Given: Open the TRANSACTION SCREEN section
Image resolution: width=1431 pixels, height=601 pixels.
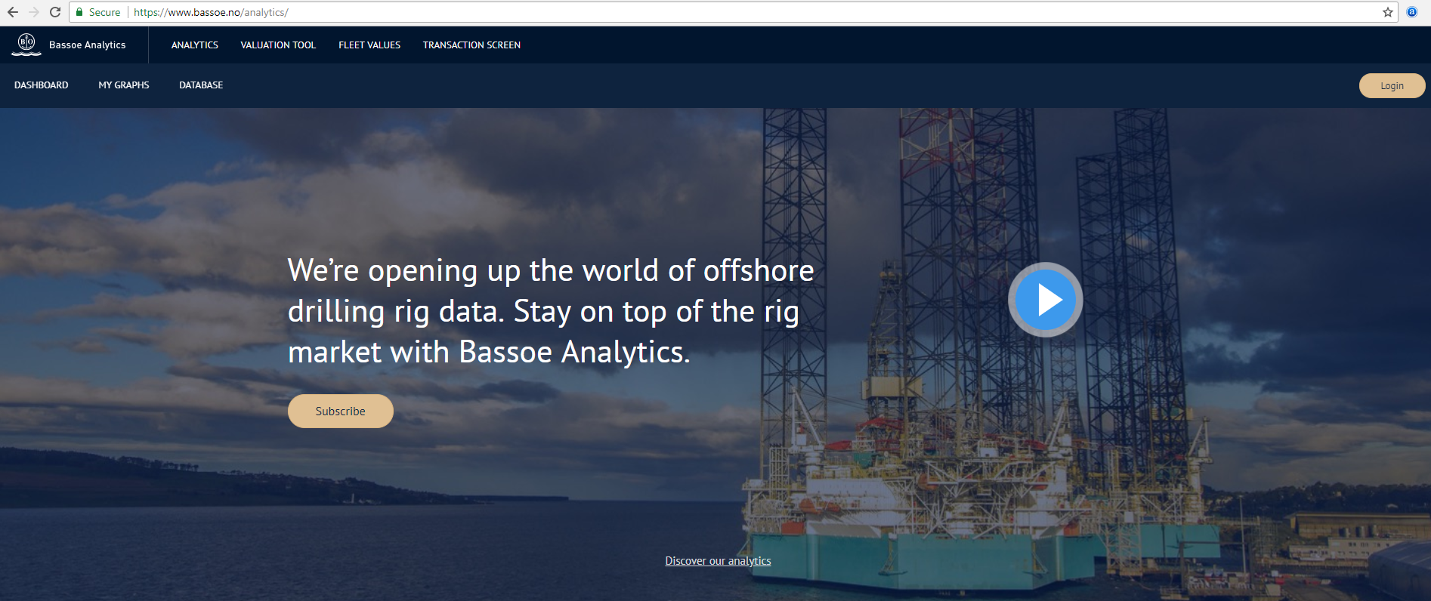Looking at the screenshot, I should point(471,45).
